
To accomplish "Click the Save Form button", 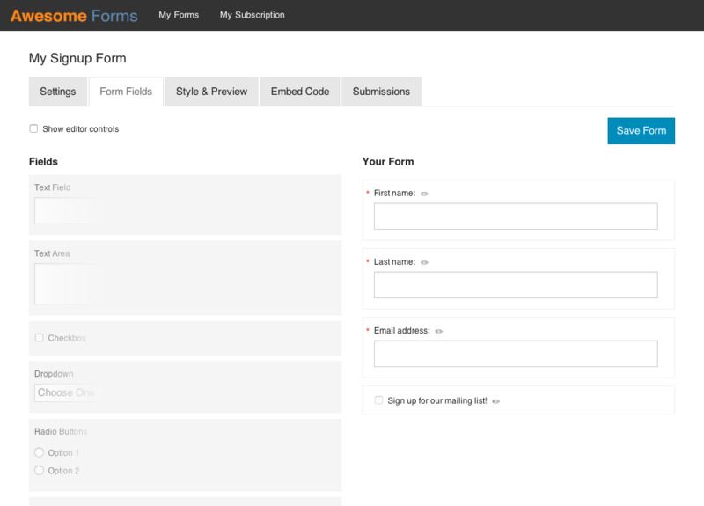I will point(641,130).
